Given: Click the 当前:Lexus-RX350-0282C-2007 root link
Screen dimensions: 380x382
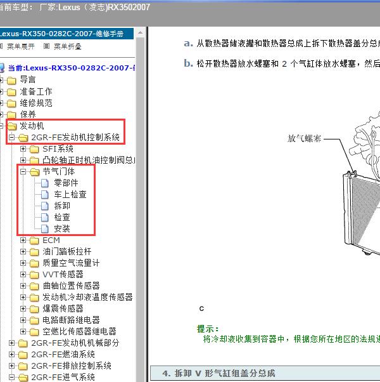Looking at the screenshot, I should click(72, 68).
